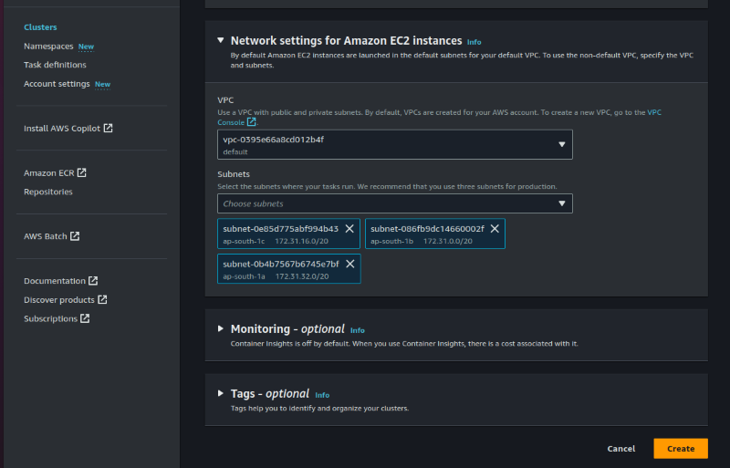Open Amazon ECR external link
The image size is (730, 468).
[55, 172]
